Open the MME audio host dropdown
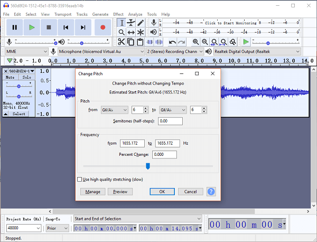Screen dimensions: 317x242 26,51
